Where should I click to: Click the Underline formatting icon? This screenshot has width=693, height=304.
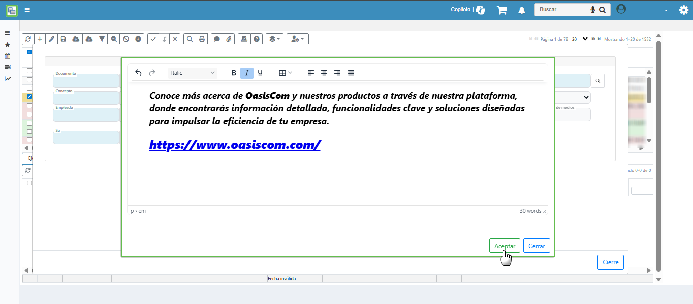click(x=260, y=73)
